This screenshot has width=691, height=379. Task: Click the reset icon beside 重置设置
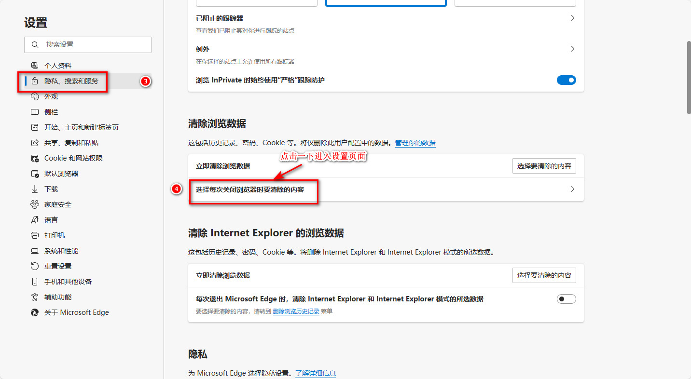pyautogui.click(x=34, y=266)
